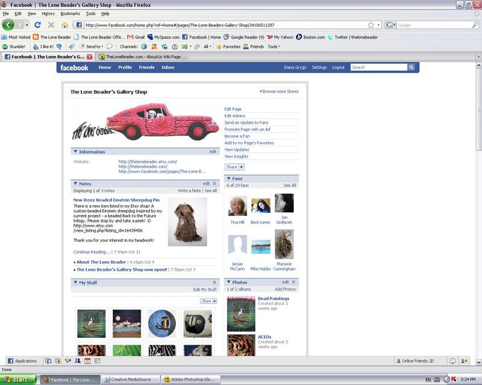This screenshot has width=482, height=385.
Task: Open StumbleUpon Tools dropdown
Action: point(274,47)
